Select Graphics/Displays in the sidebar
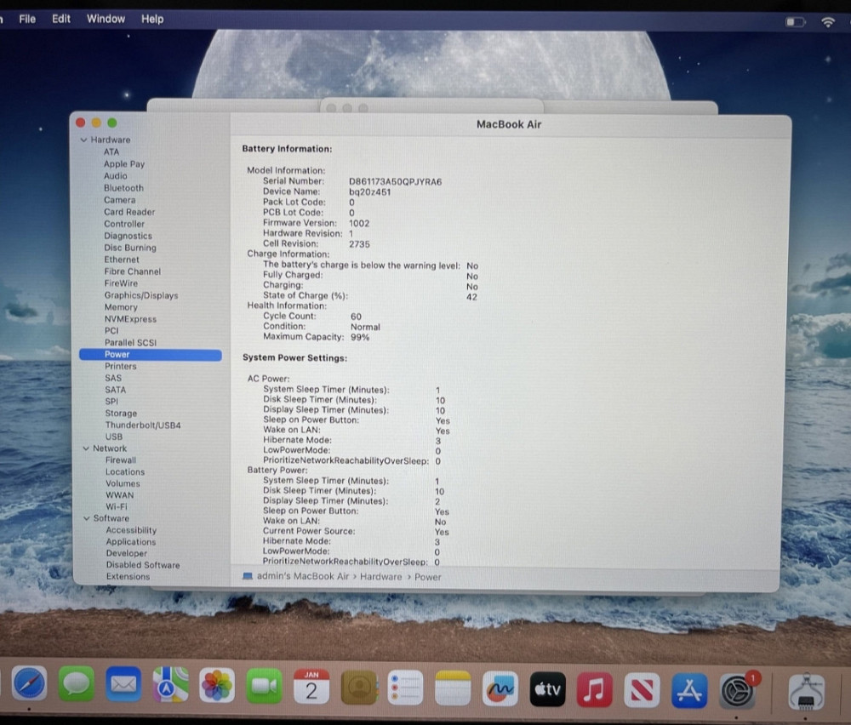 click(x=141, y=295)
